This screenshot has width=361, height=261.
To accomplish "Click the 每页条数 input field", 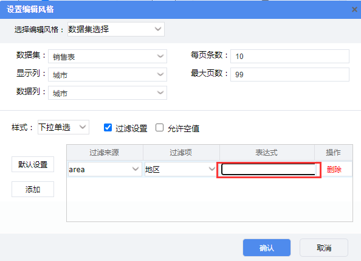I will click(290, 56).
